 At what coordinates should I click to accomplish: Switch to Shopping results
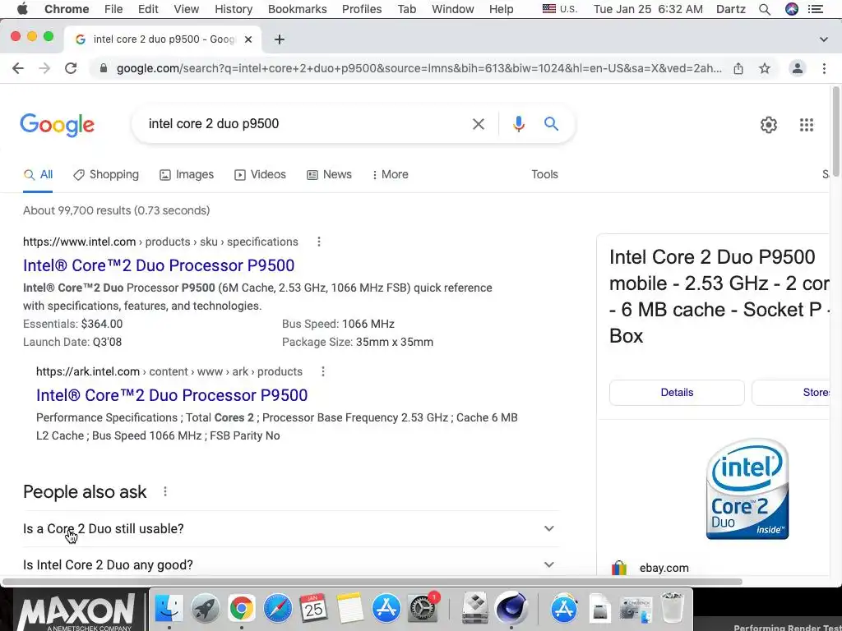[106, 174]
